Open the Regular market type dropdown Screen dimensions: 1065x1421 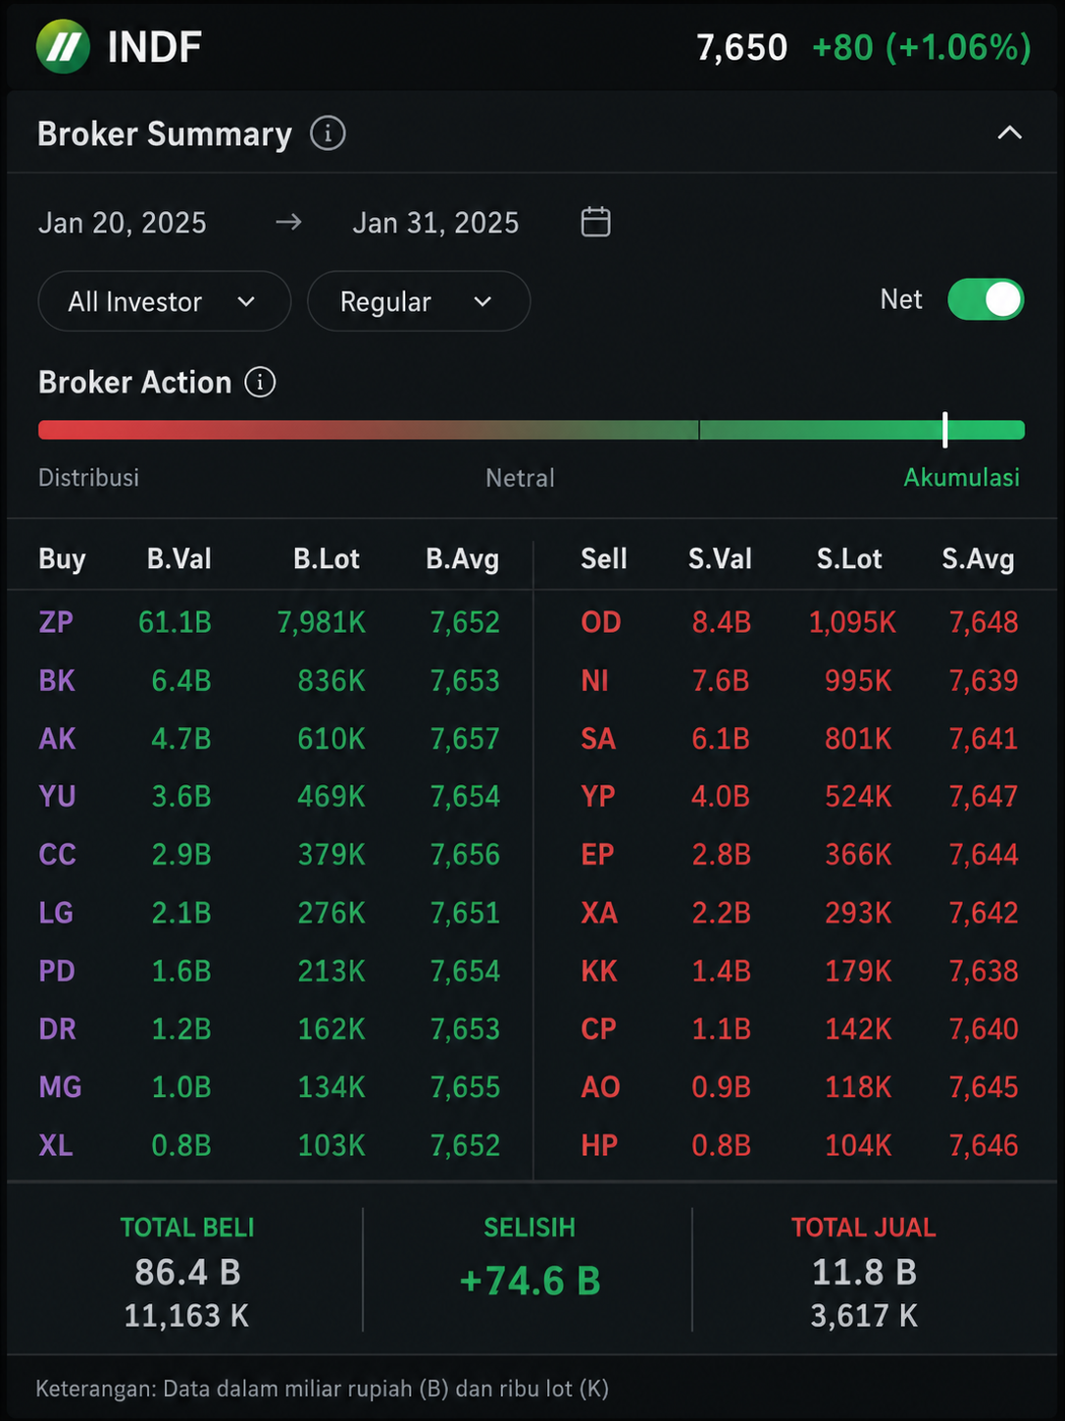(419, 301)
